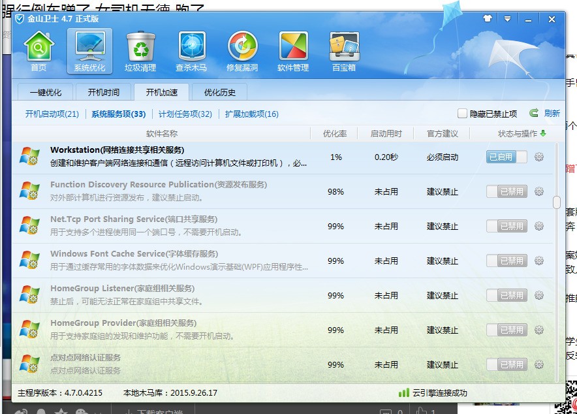Switch to the 优化历史 tab
The width and height of the screenshot is (577, 414).
(220, 93)
